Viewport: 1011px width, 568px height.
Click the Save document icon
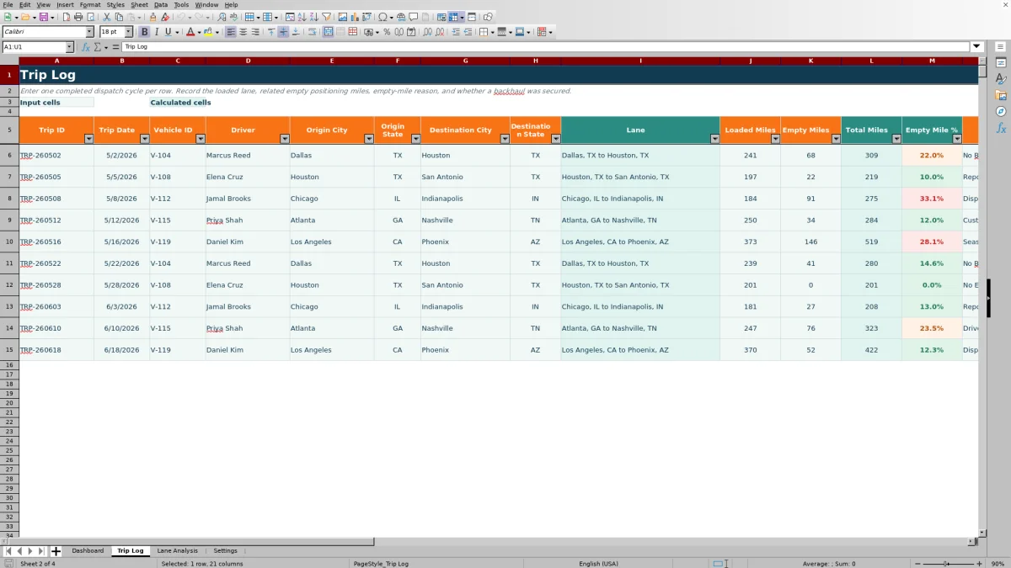(43, 17)
